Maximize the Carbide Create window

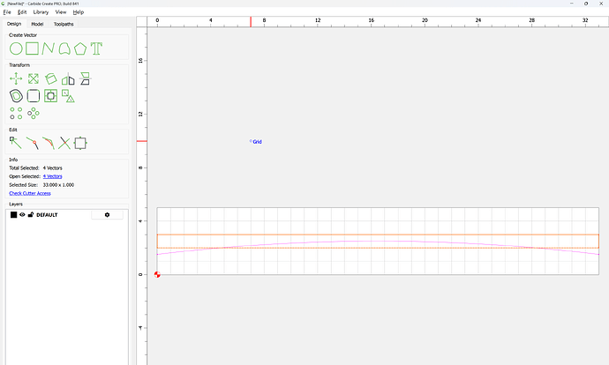(x=586, y=4)
